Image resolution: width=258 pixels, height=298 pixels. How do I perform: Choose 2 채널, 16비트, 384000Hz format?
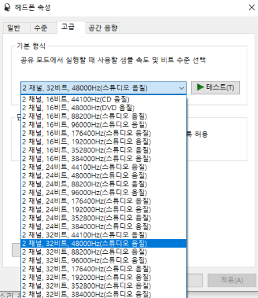tap(104, 158)
